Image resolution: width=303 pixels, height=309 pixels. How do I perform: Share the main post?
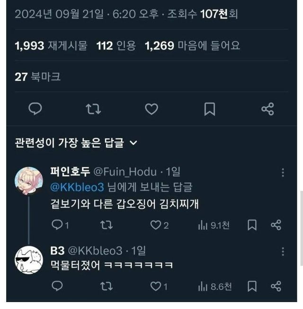coord(267,109)
